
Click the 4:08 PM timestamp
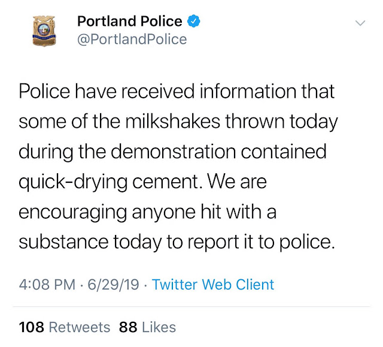[47, 285]
